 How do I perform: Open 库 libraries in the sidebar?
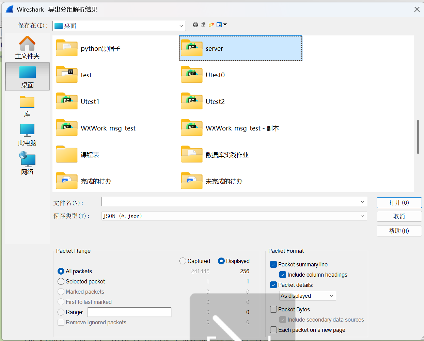click(27, 107)
